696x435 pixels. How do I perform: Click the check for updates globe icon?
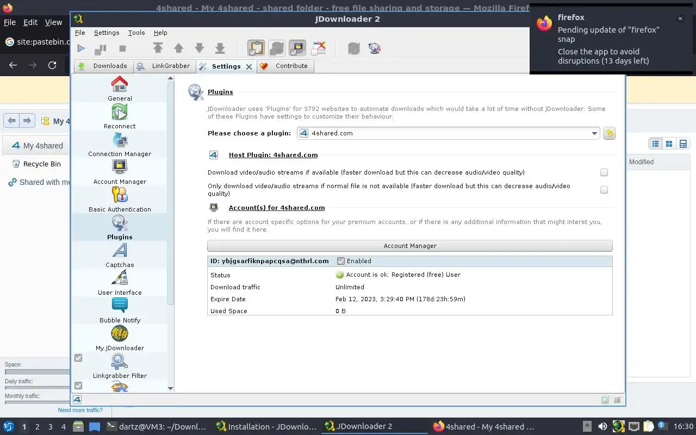(x=375, y=48)
